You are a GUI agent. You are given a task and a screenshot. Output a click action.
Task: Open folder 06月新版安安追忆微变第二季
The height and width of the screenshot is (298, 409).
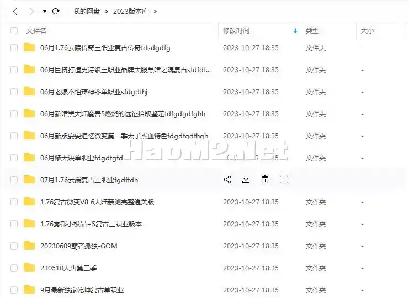(124, 136)
